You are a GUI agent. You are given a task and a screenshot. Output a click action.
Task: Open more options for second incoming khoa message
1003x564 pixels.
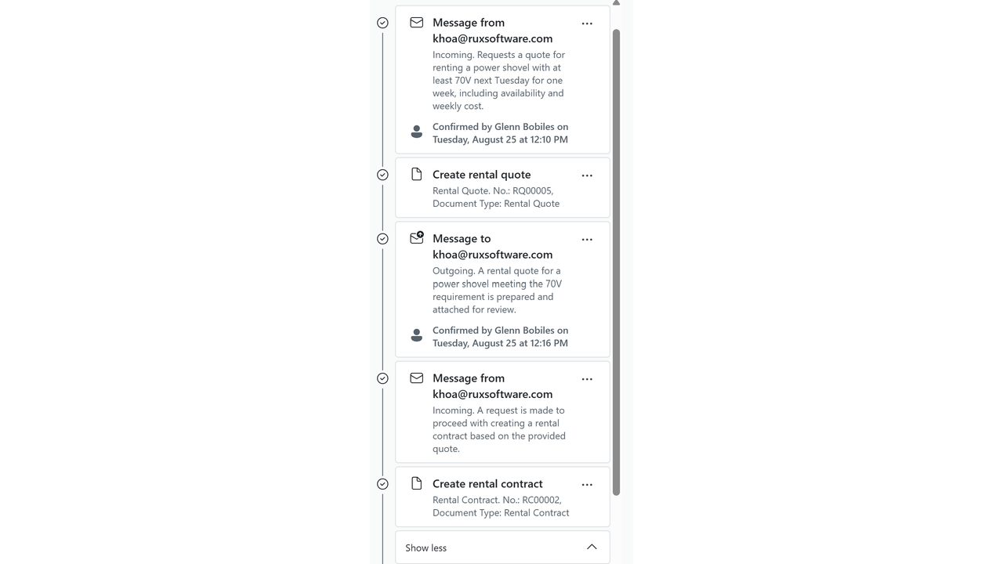click(x=587, y=379)
